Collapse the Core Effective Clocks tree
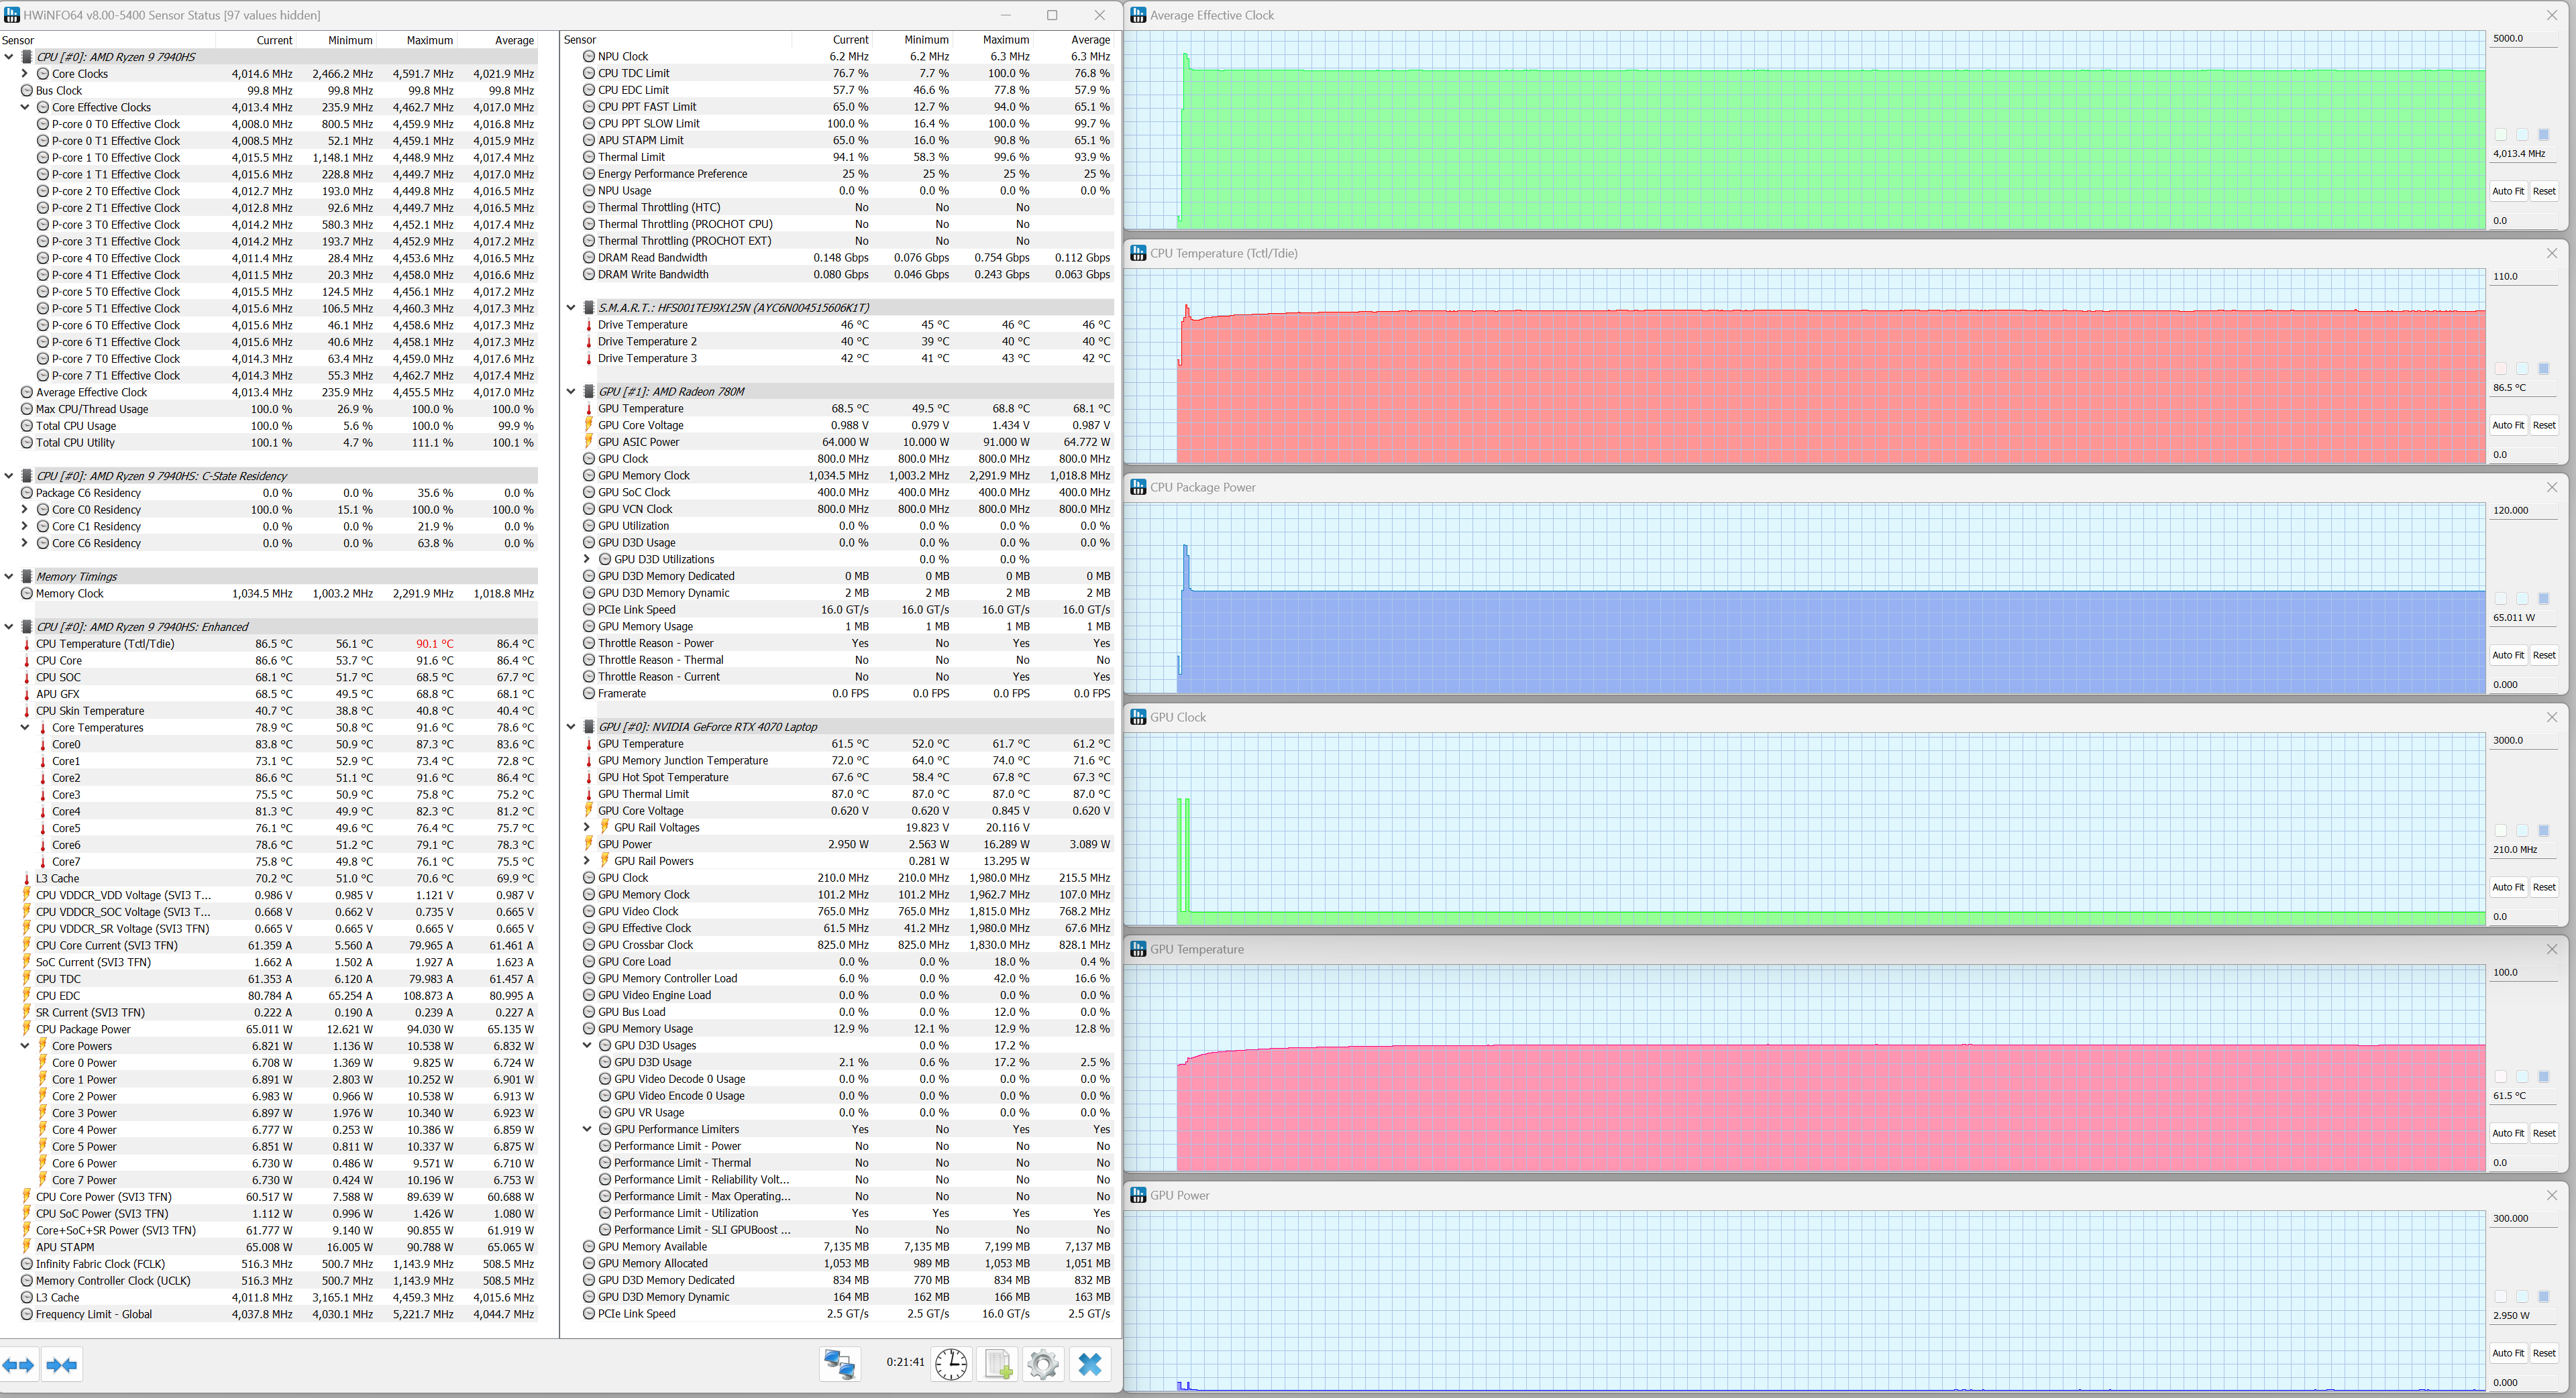 point(25,107)
